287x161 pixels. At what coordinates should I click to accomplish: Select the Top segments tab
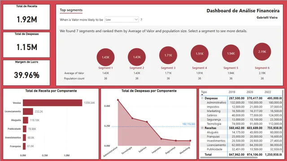click(71, 10)
